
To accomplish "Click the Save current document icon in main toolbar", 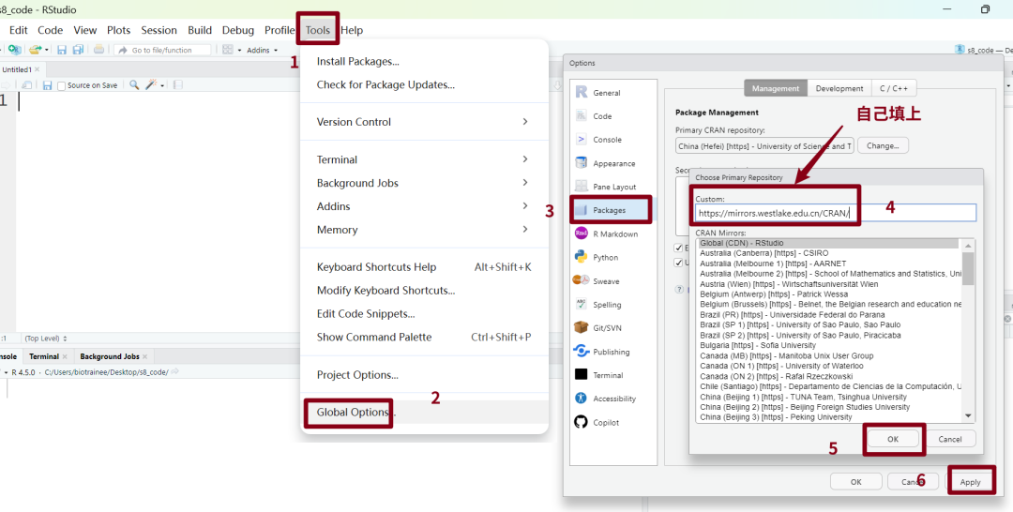I will click(62, 50).
